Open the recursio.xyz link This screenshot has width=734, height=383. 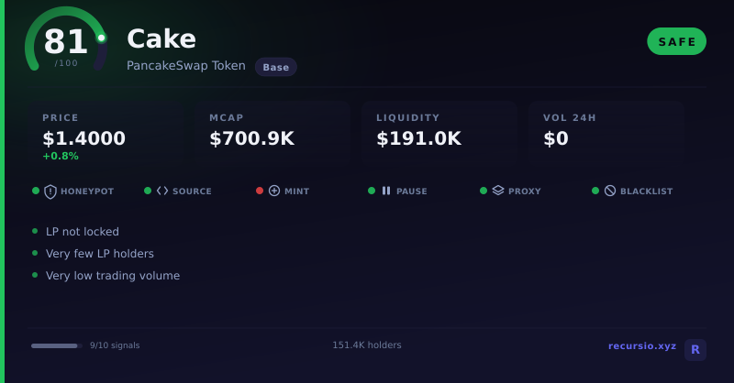point(641,345)
